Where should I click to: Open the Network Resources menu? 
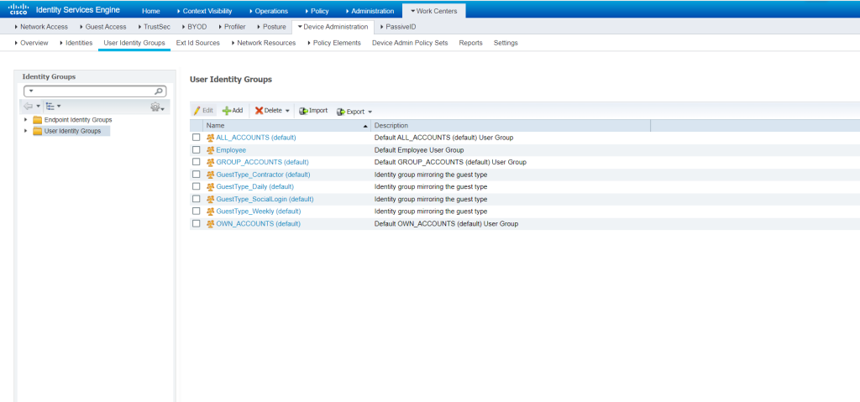click(263, 43)
